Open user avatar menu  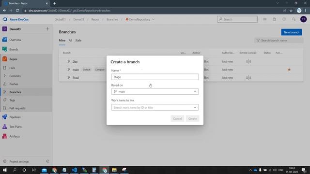[x=304, y=19]
